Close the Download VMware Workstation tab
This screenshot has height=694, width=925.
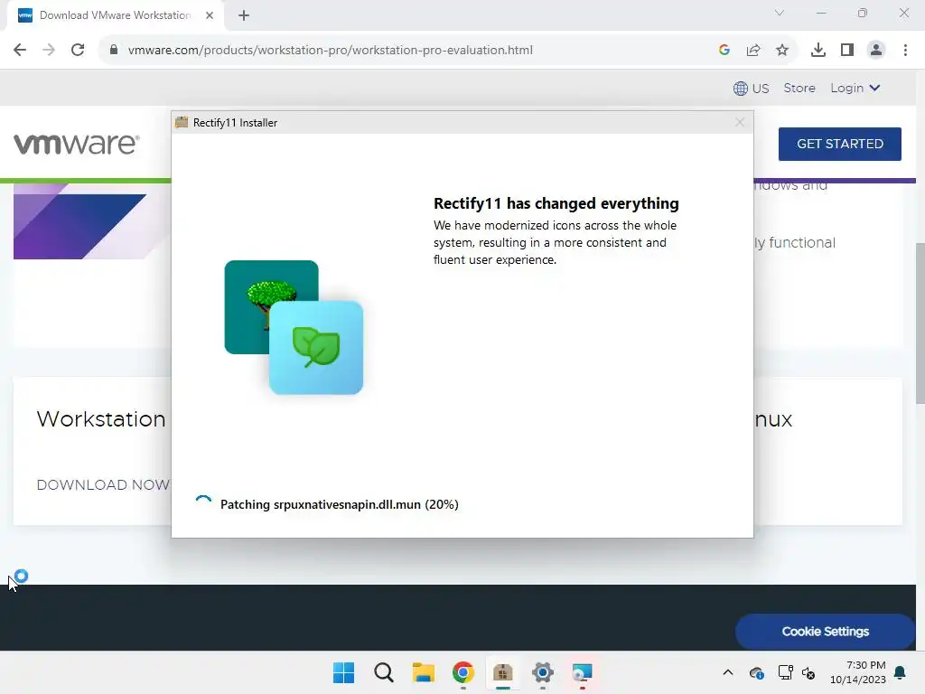click(x=210, y=15)
